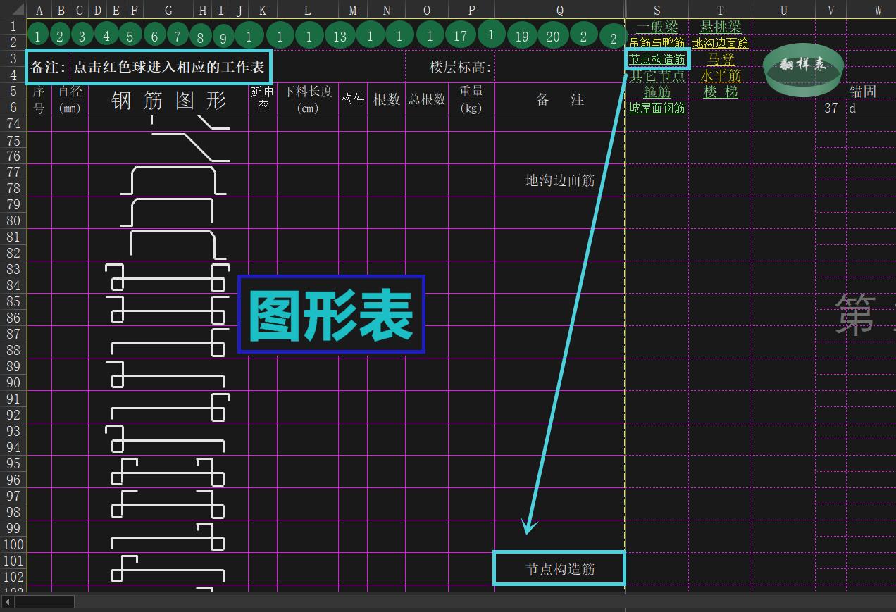Select column header Q
The image size is (896, 612).
click(x=559, y=10)
